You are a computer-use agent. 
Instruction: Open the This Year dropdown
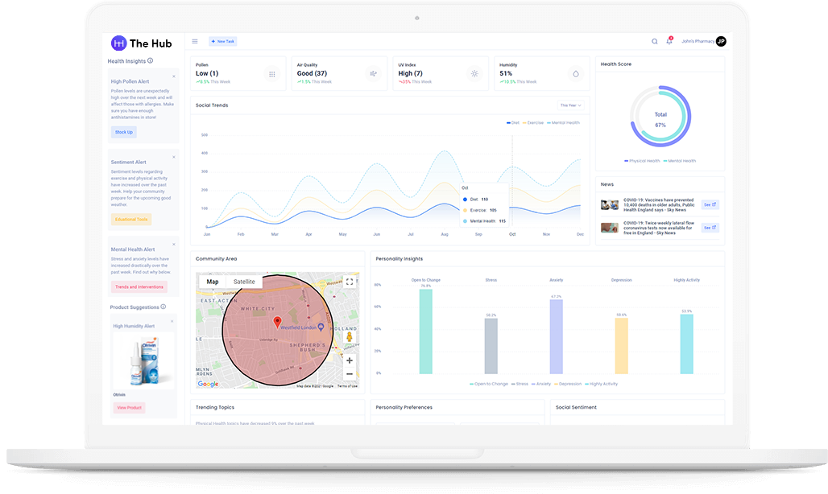570,105
